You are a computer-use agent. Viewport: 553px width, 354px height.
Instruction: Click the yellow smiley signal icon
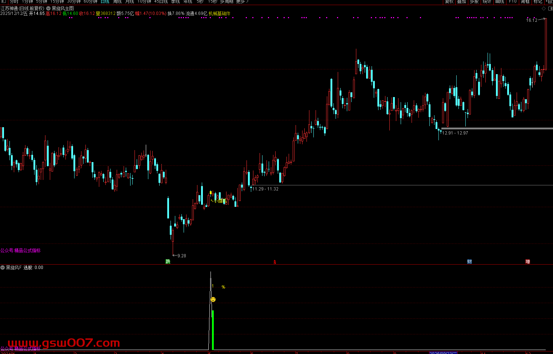point(213,299)
